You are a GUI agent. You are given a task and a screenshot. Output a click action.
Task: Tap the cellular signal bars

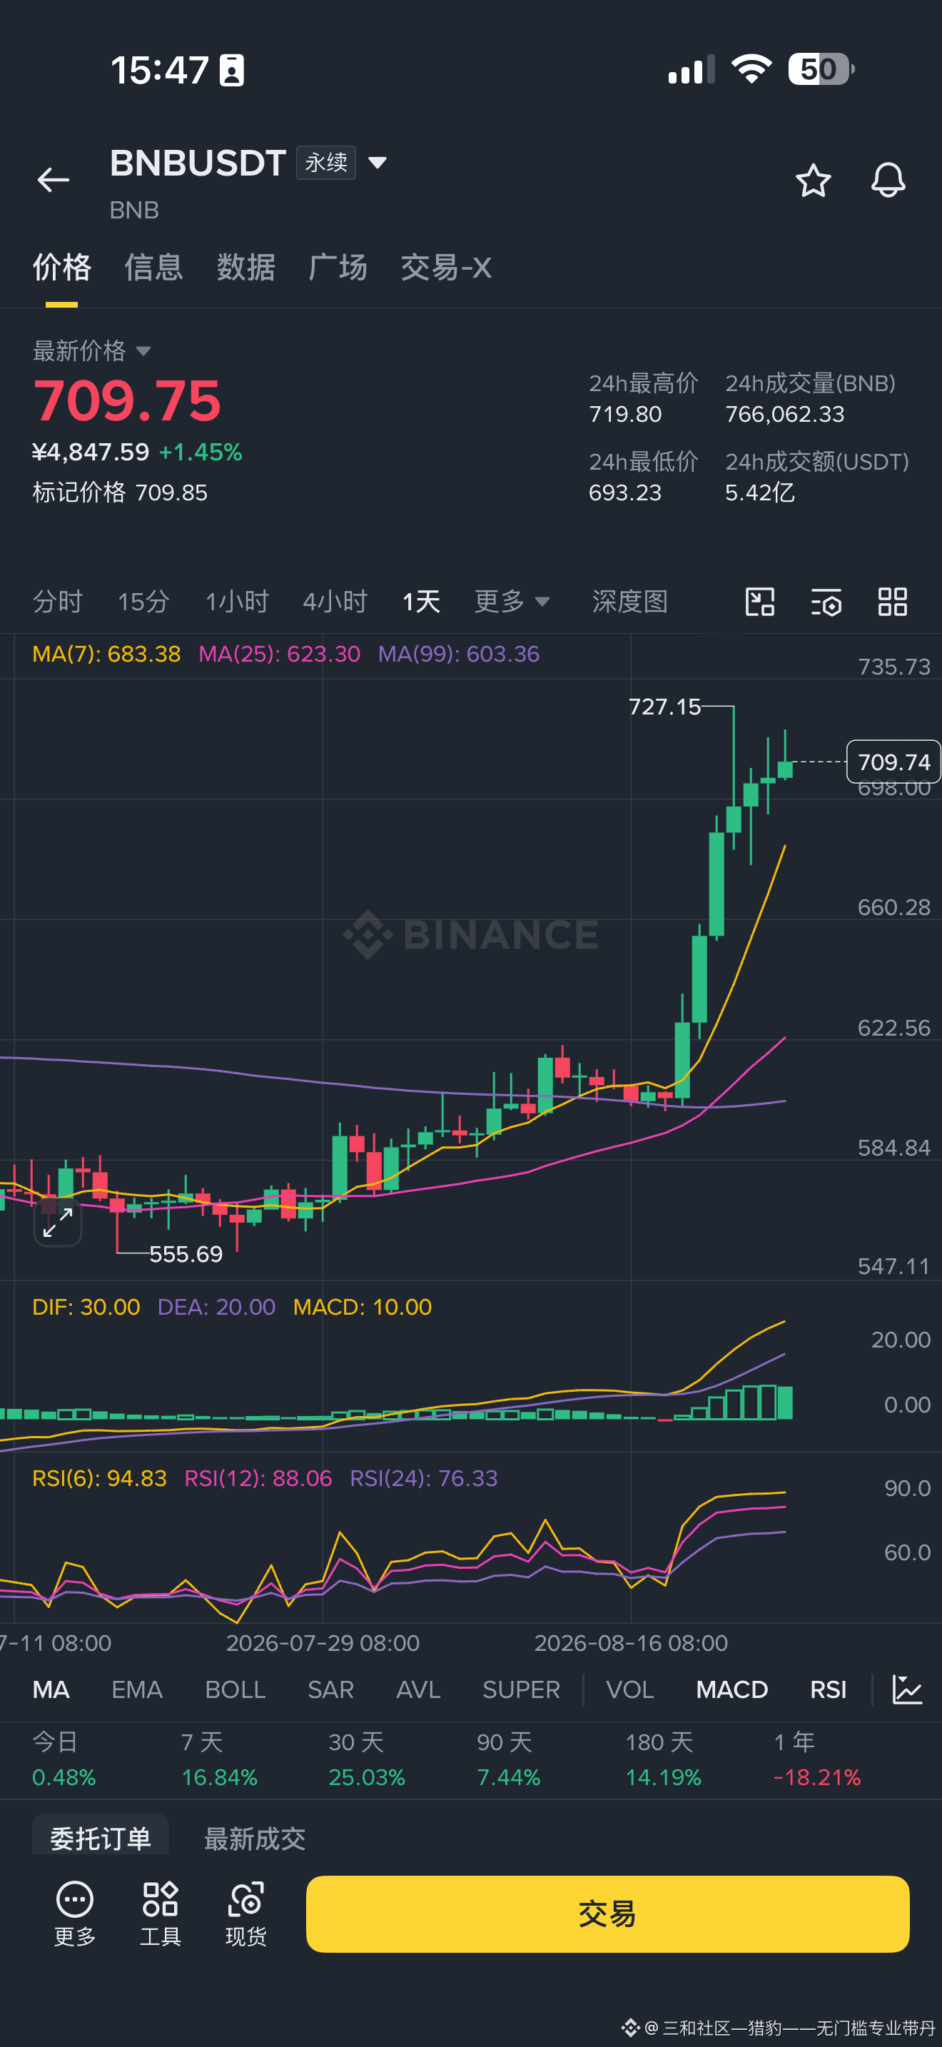692,70
